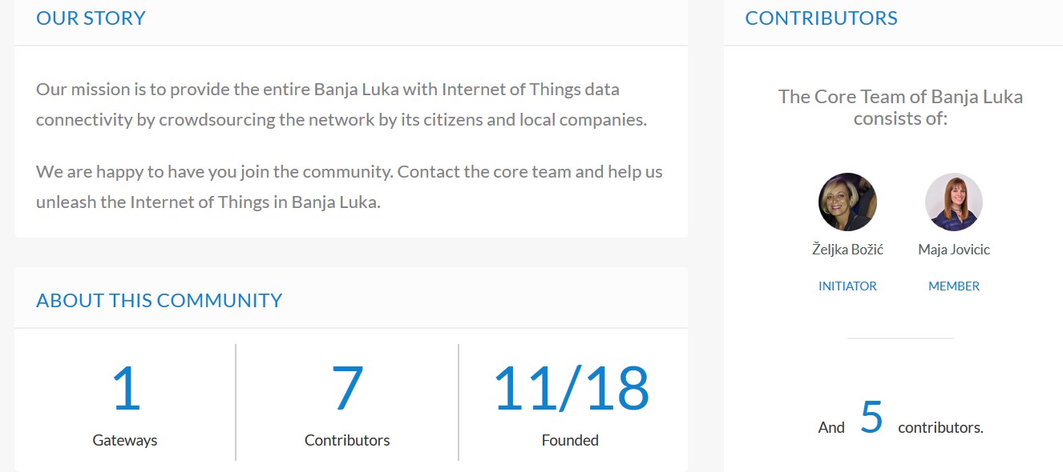Click the 'We are happy to have you' paragraph
This screenshot has width=1063, height=472.
point(350,186)
